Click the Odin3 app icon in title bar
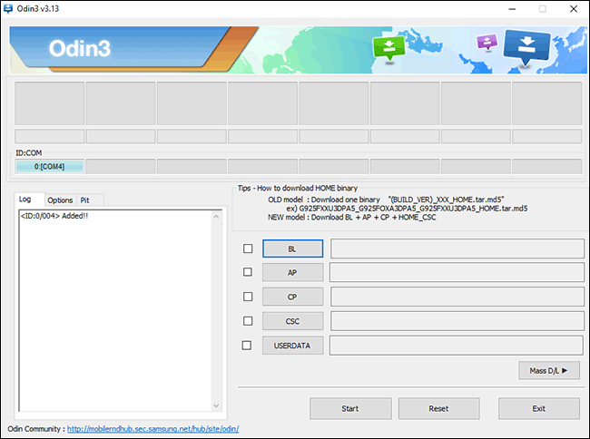This screenshot has height=439, width=590. coord(7,8)
